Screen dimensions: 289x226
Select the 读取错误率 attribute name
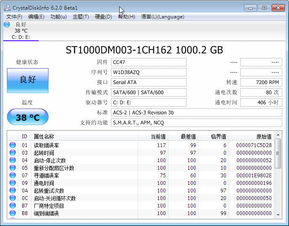pyautogui.click(x=46, y=145)
